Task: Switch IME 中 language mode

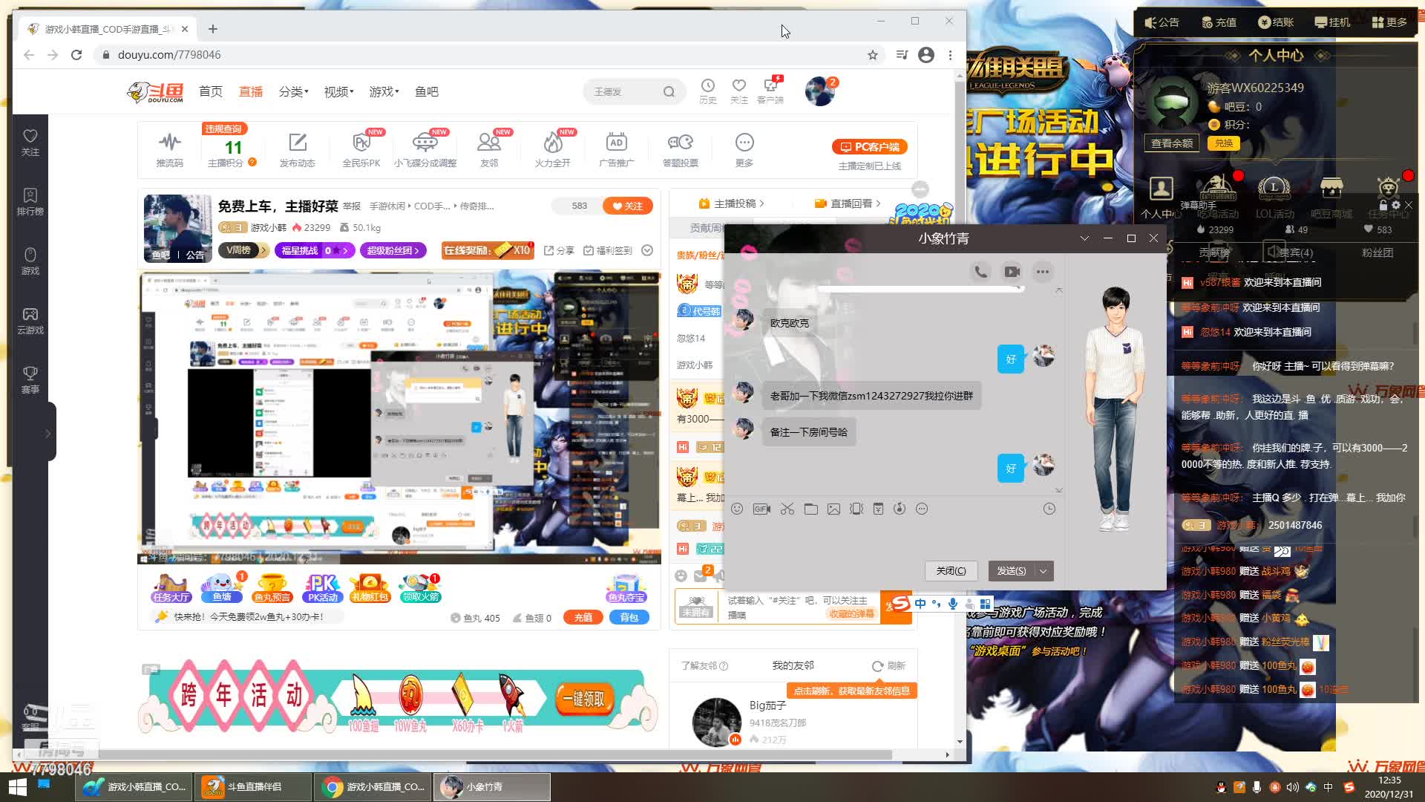Action: (920, 604)
